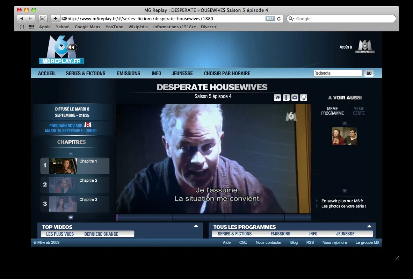Screen dimensions: 413x279
Task: Click the Google search magnifier icon
Action: 291,19
